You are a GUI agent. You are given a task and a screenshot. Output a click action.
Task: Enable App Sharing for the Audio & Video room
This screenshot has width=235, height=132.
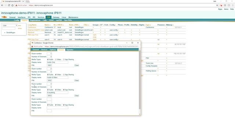click(x=64, y=75)
